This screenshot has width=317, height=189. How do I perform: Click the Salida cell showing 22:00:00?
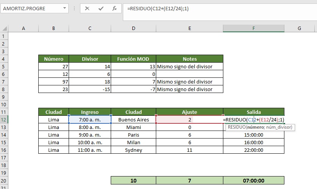point(253,150)
